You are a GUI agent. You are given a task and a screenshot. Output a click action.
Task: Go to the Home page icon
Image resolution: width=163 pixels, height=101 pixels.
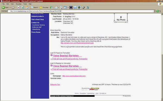coord(27,8)
